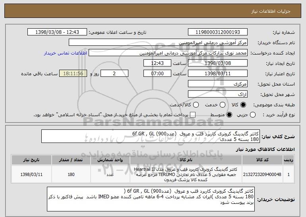
Task: Click the validity date field 1398/03/11
Action: pos(218,74)
